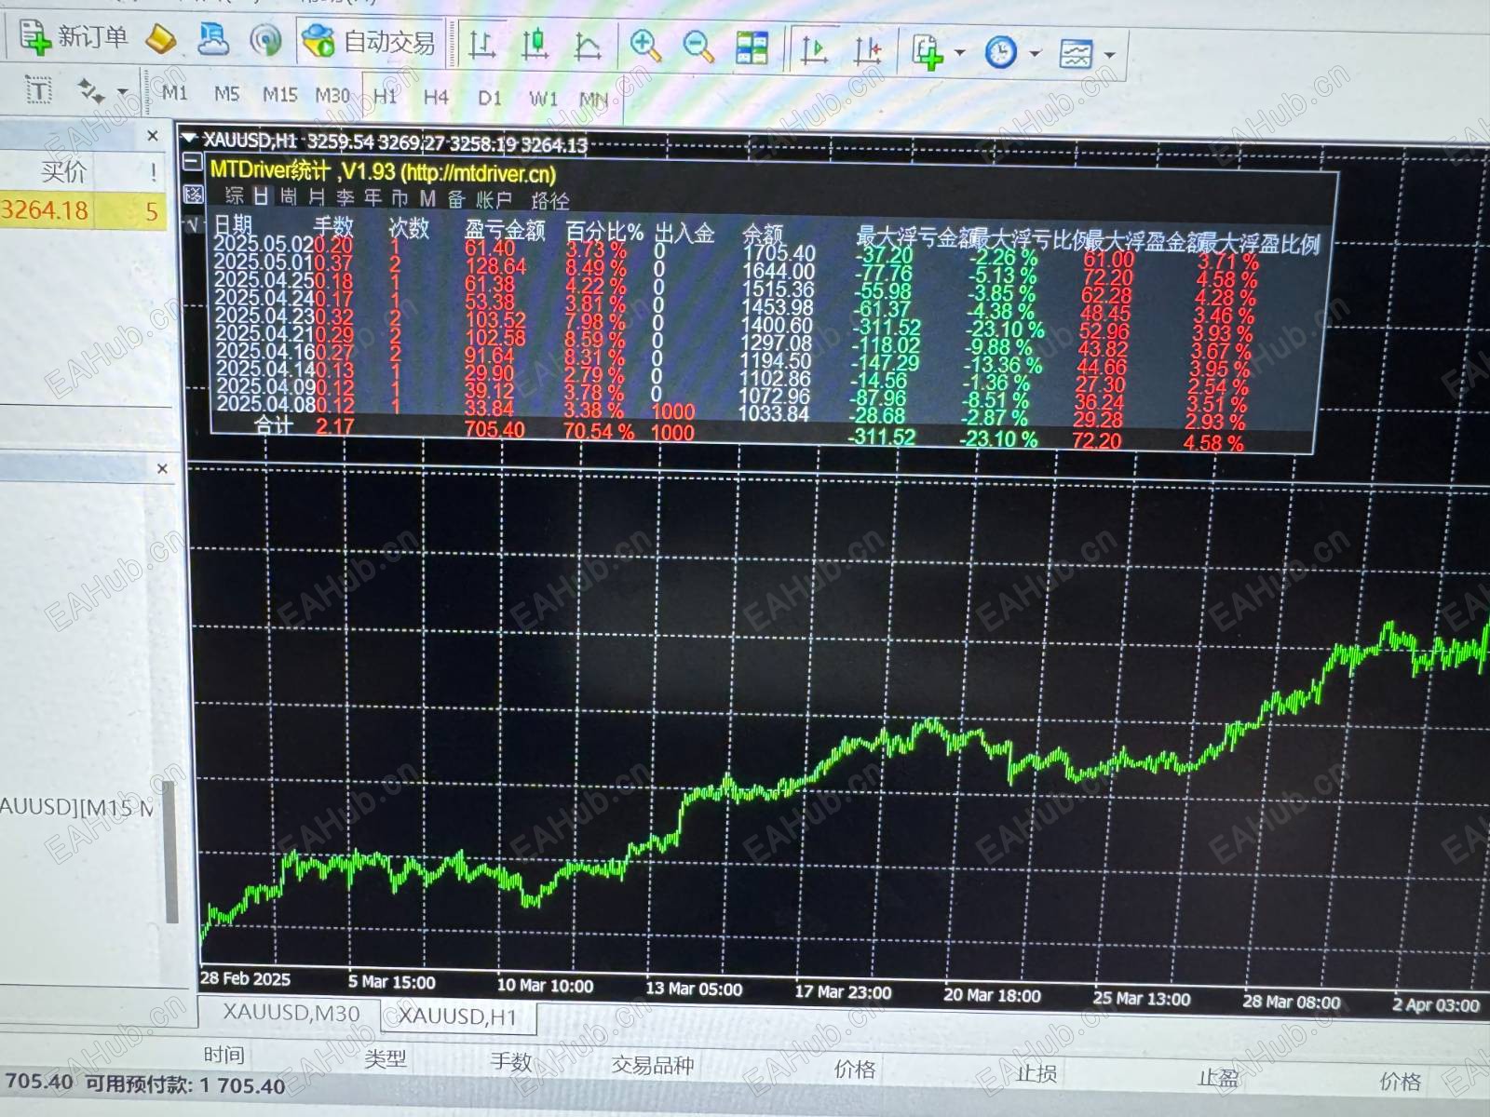The image size is (1490, 1117).
Task: Open the XAUUSD,H1 chart title menu triangle
Action: pyautogui.click(x=190, y=138)
